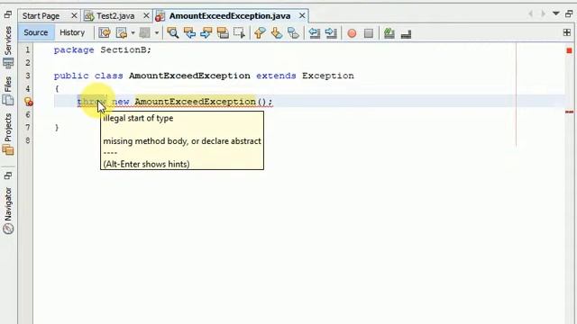Click Find Previous Occurrence icon
Viewport: 577px width, 324px height.
click(x=189, y=33)
